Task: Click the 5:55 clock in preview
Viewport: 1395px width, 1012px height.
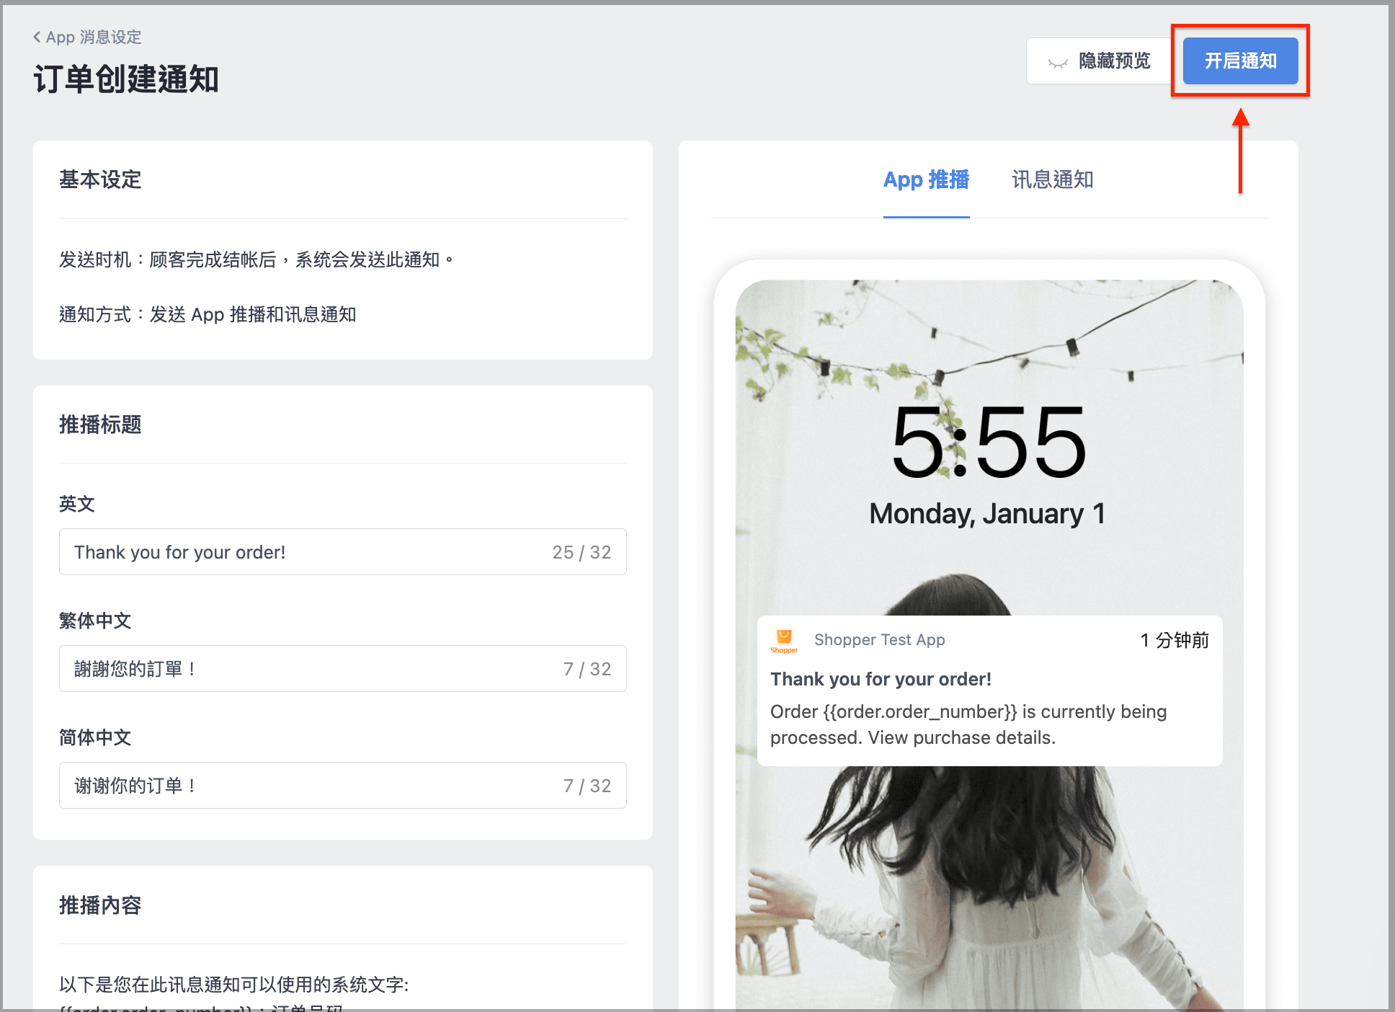Action: click(x=989, y=442)
